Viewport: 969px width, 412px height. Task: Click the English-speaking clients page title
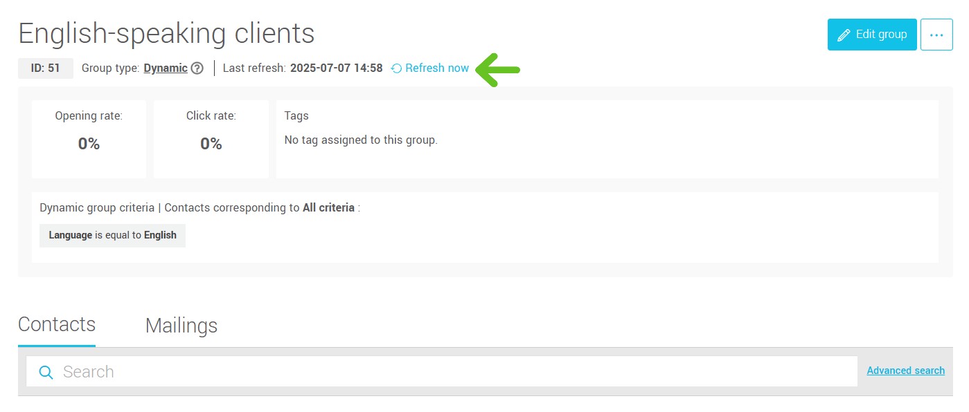pos(166,33)
